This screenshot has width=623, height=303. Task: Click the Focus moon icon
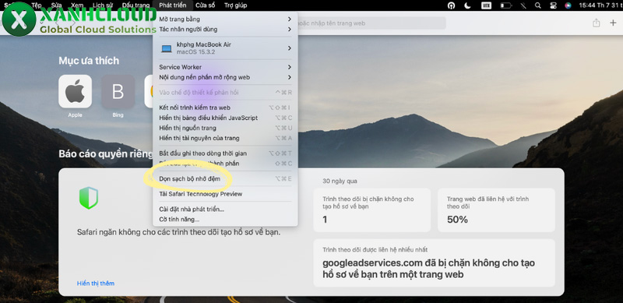(x=468, y=5)
